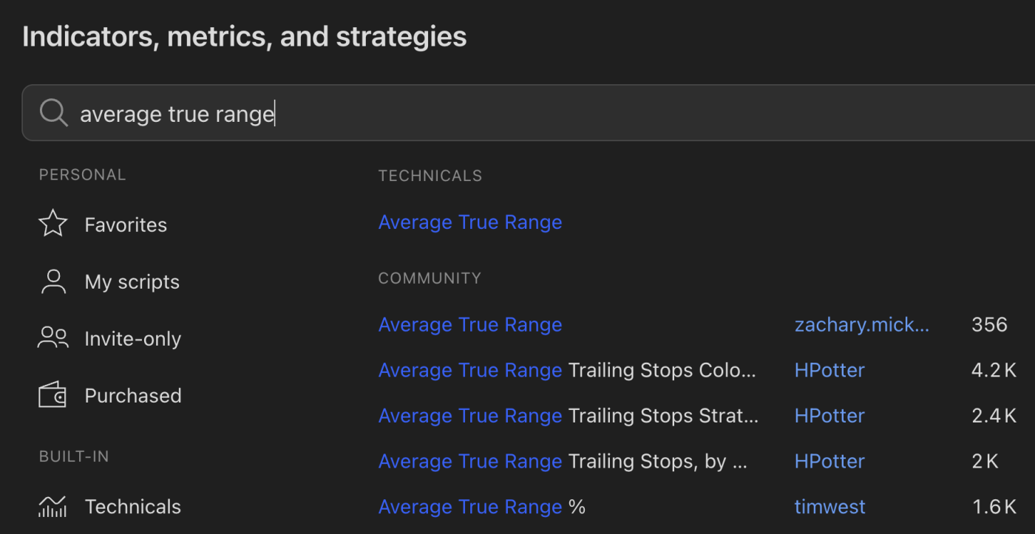
Task: Click the magnifying glass search icon
Action: [53, 113]
